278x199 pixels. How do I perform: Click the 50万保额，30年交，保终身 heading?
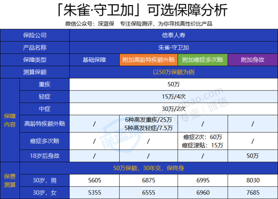point(149,168)
